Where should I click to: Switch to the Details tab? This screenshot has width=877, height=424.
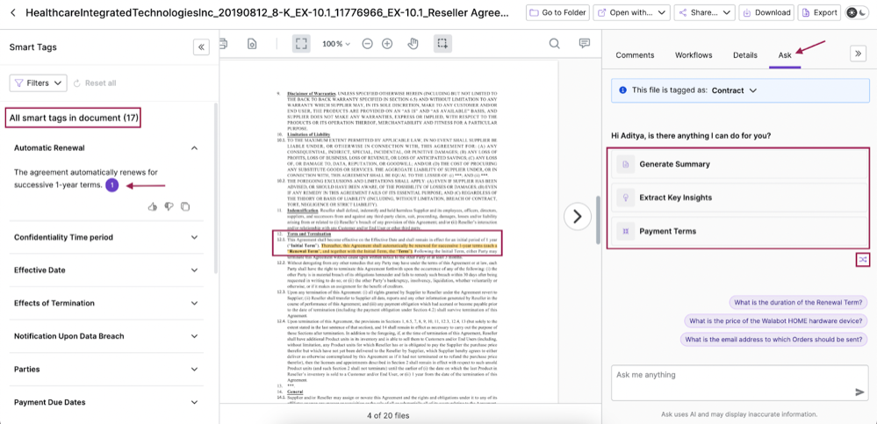[744, 54]
